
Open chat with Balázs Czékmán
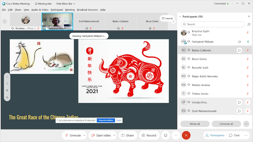coord(239,50)
